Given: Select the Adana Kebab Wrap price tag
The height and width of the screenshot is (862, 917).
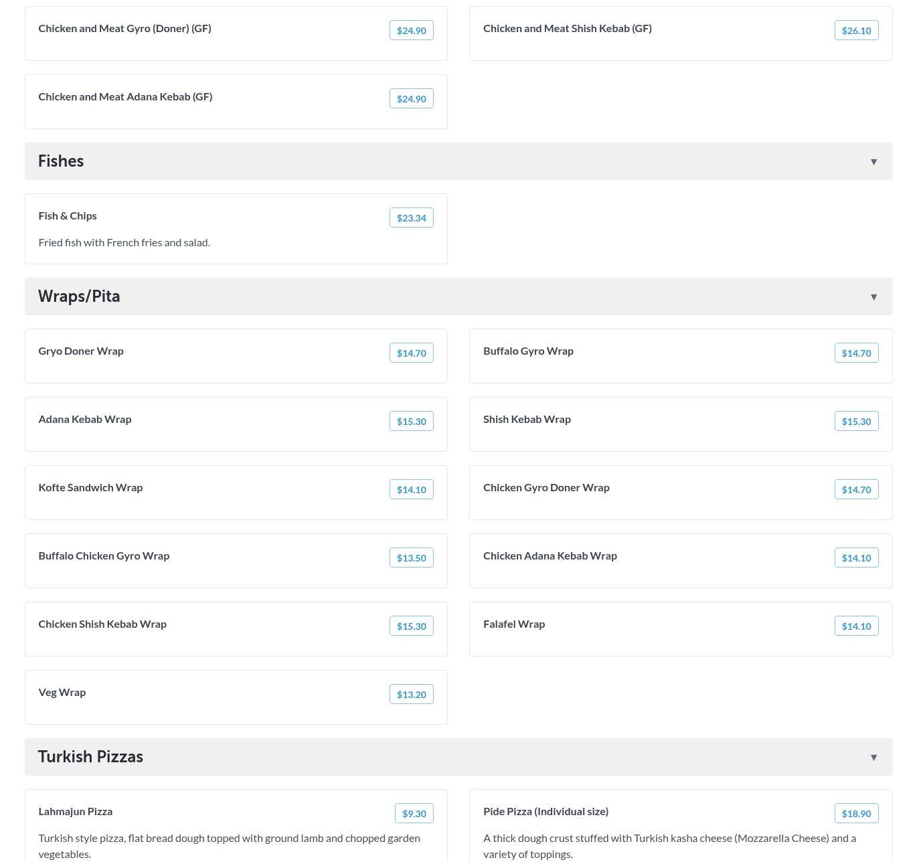Looking at the screenshot, I should coord(411,421).
